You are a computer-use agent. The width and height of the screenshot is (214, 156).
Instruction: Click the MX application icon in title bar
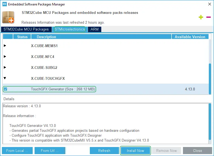[4, 4]
